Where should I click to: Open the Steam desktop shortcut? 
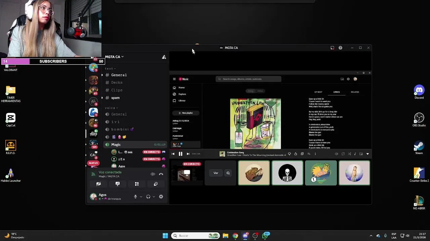(419, 148)
